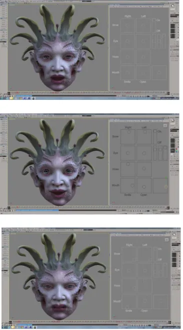Click view cube icon in middle screenshot panel
This screenshot has width=183, height=330.
coord(165,126)
